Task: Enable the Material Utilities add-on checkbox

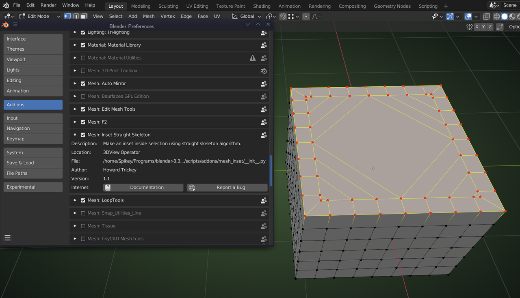Action: pyautogui.click(x=83, y=58)
